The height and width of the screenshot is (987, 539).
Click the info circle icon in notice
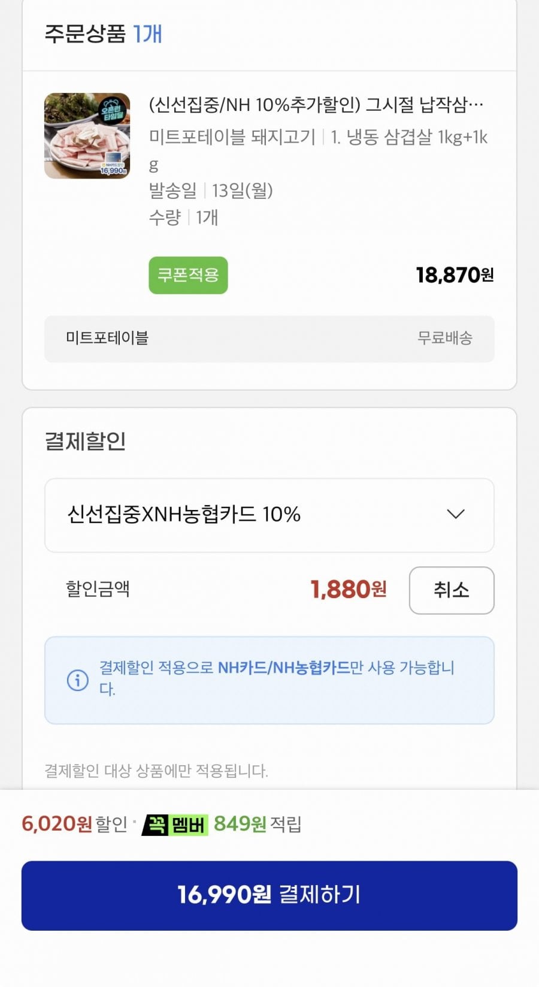tap(77, 680)
